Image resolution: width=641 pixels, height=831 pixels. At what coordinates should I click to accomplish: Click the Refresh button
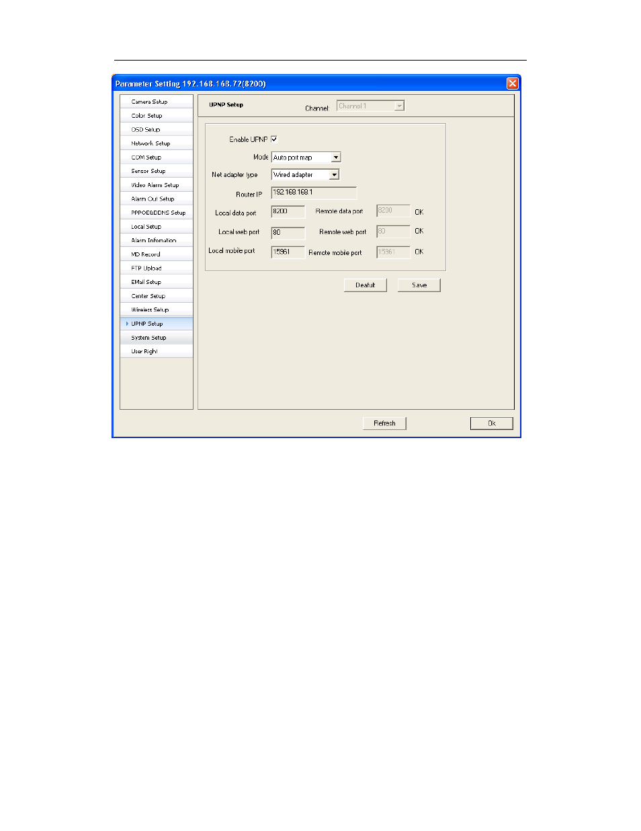click(x=384, y=423)
